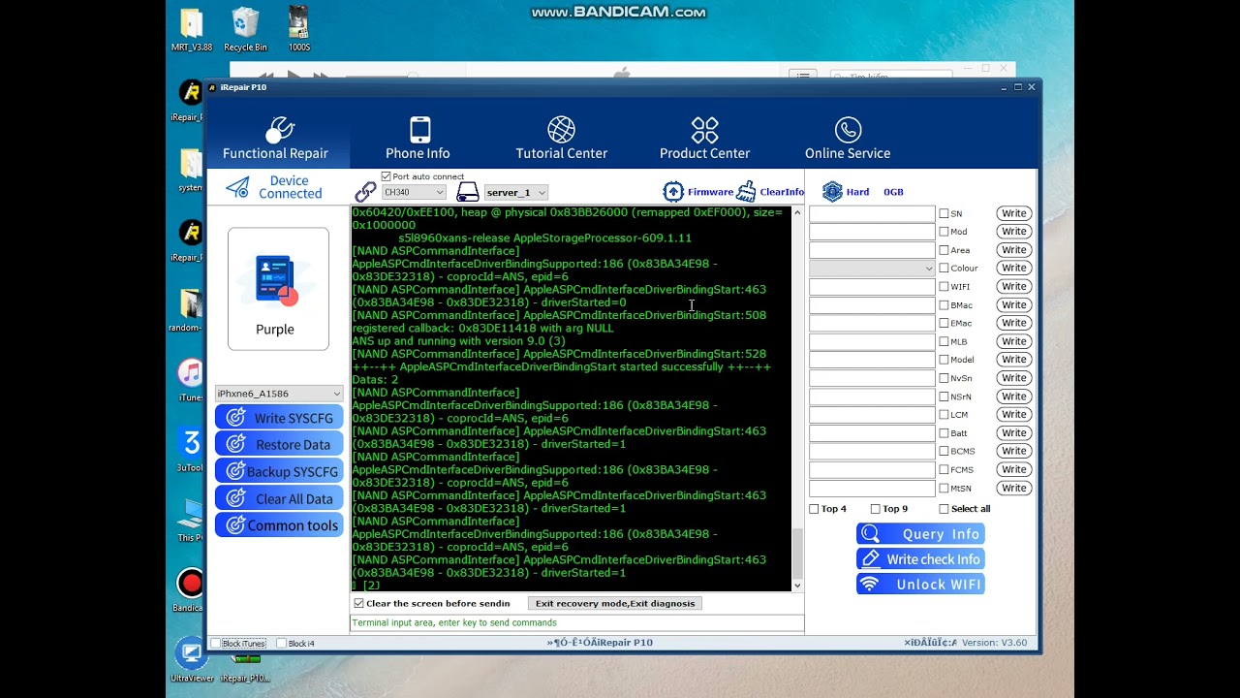1240x698 pixels.
Task: Click the Phone Info phone icon
Action: click(420, 129)
